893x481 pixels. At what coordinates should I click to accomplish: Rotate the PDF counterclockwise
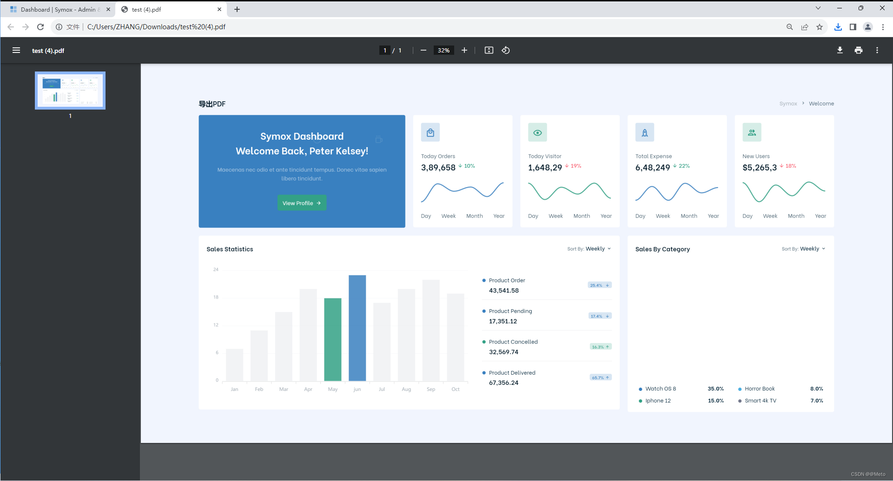point(506,50)
